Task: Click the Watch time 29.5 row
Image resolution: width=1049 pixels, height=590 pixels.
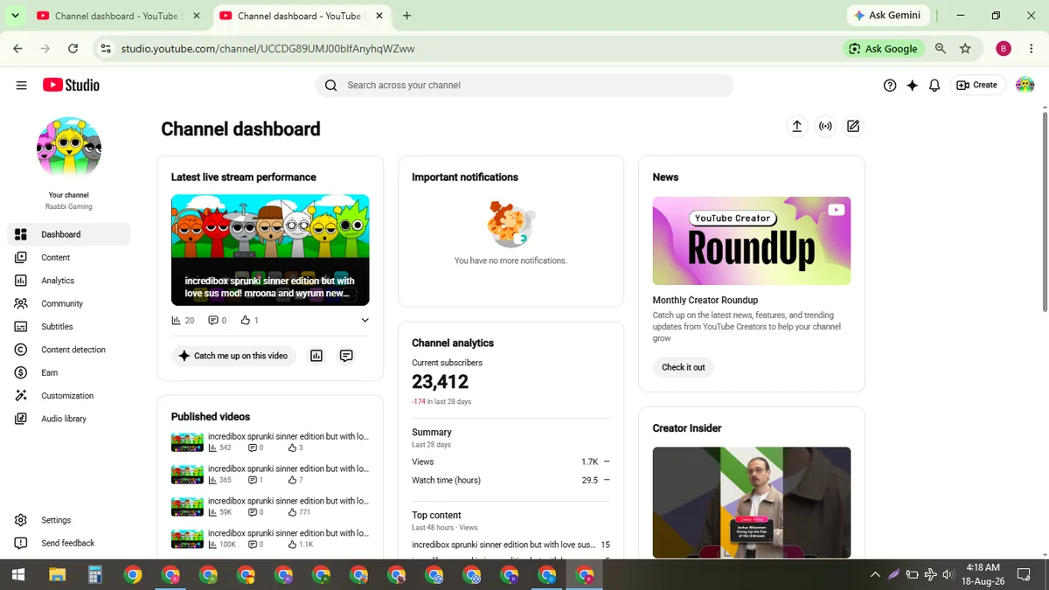Action: coord(511,480)
